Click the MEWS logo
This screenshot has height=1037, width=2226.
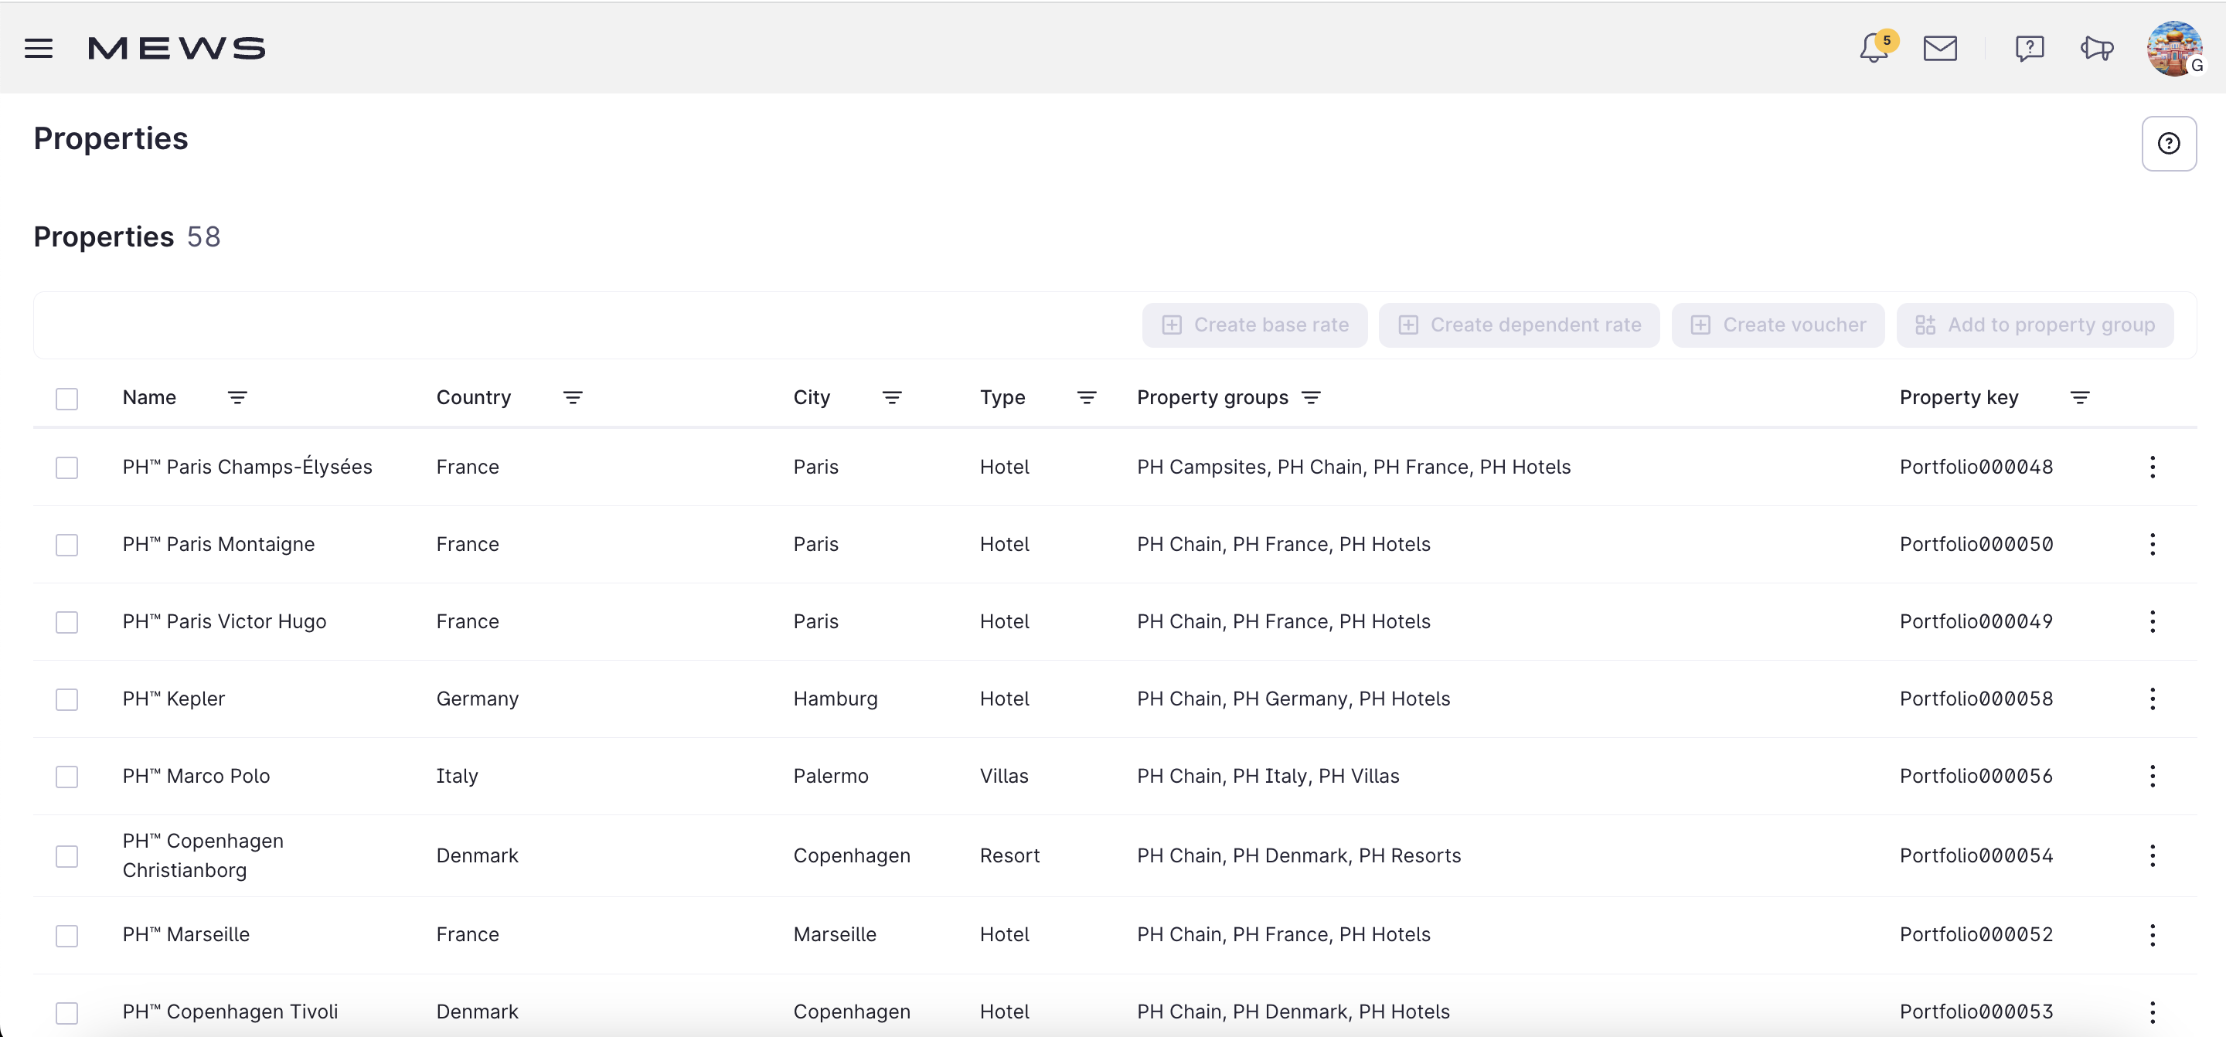pos(177,49)
